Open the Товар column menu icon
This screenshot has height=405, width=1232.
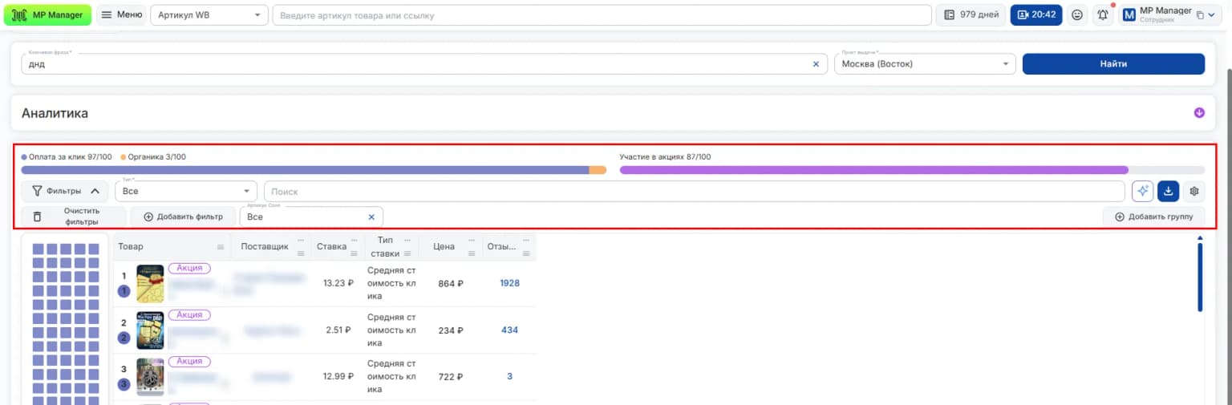point(221,246)
